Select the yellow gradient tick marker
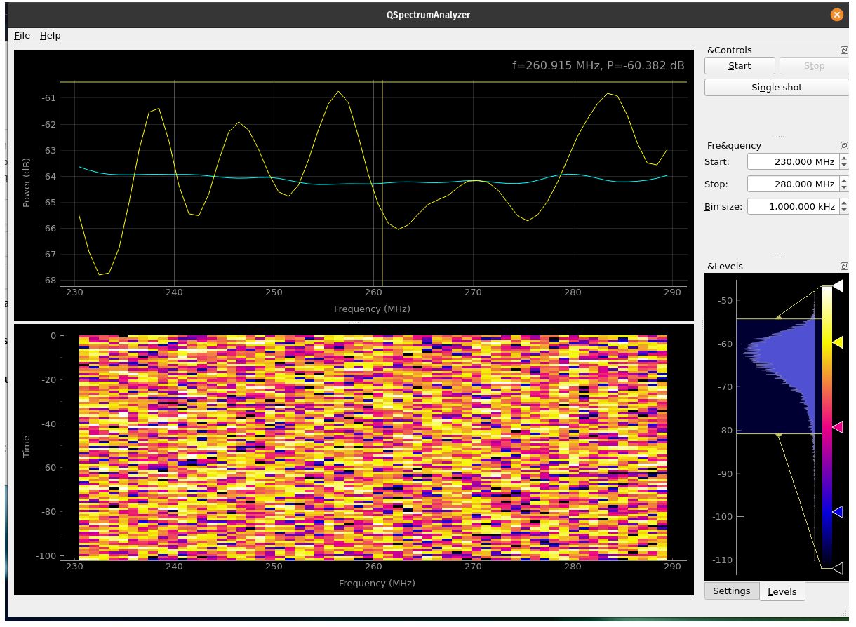 coord(837,342)
